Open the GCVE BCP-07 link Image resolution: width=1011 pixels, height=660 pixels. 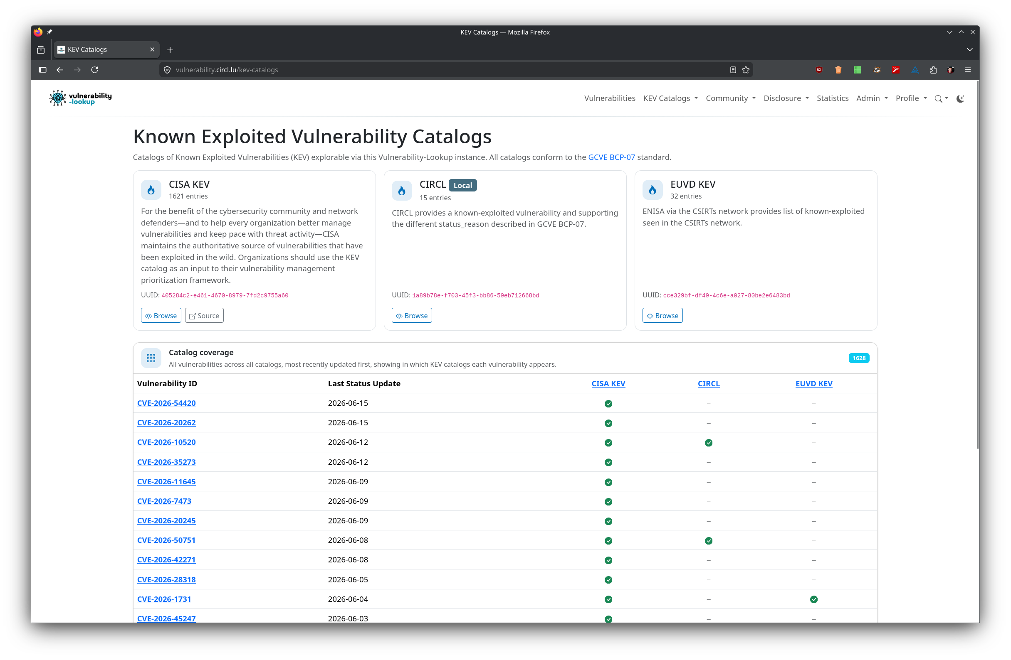click(611, 157)
